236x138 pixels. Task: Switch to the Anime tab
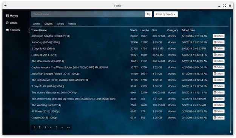point(37,24)
